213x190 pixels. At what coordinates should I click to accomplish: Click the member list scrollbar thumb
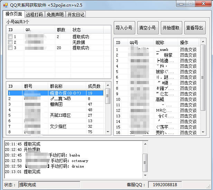[203, 78]
